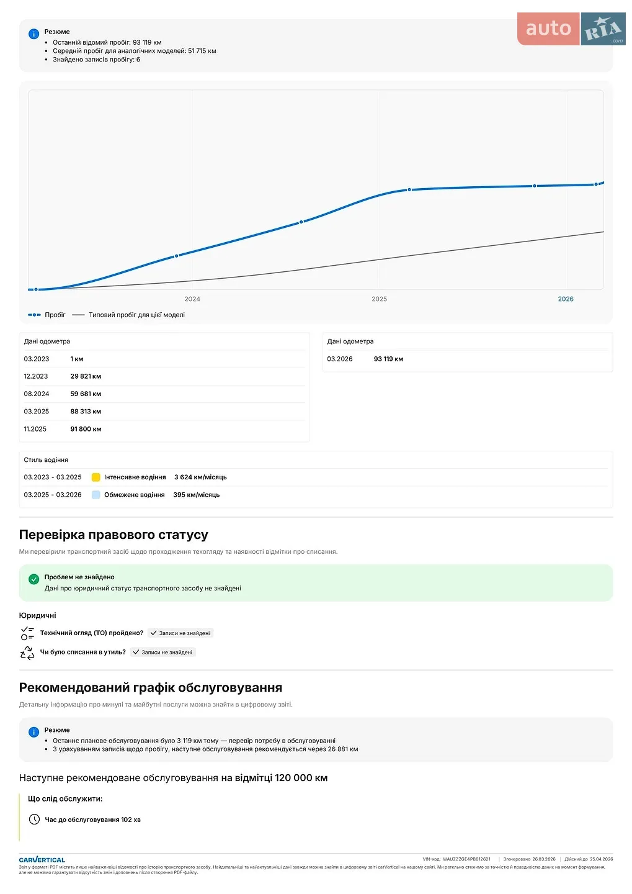Select the 2026 label on chart axis

coord(566,299)
